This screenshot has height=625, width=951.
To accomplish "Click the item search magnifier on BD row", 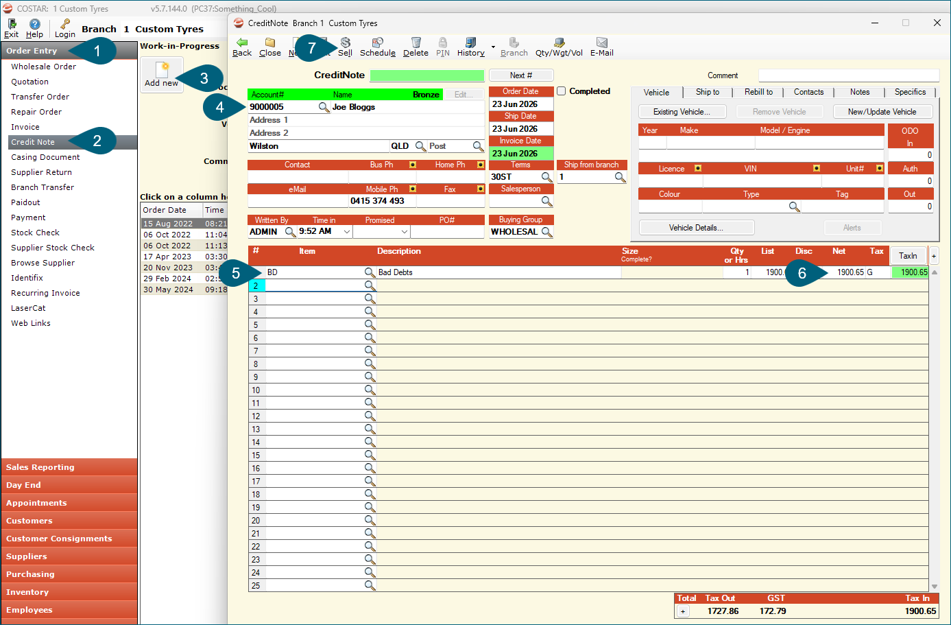I will pos(370,272).
